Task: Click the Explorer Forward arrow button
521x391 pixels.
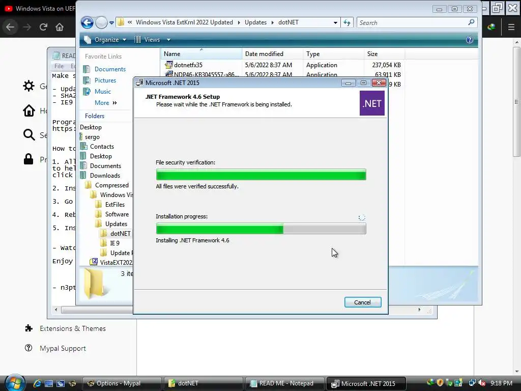Action: tap(101, 22)
